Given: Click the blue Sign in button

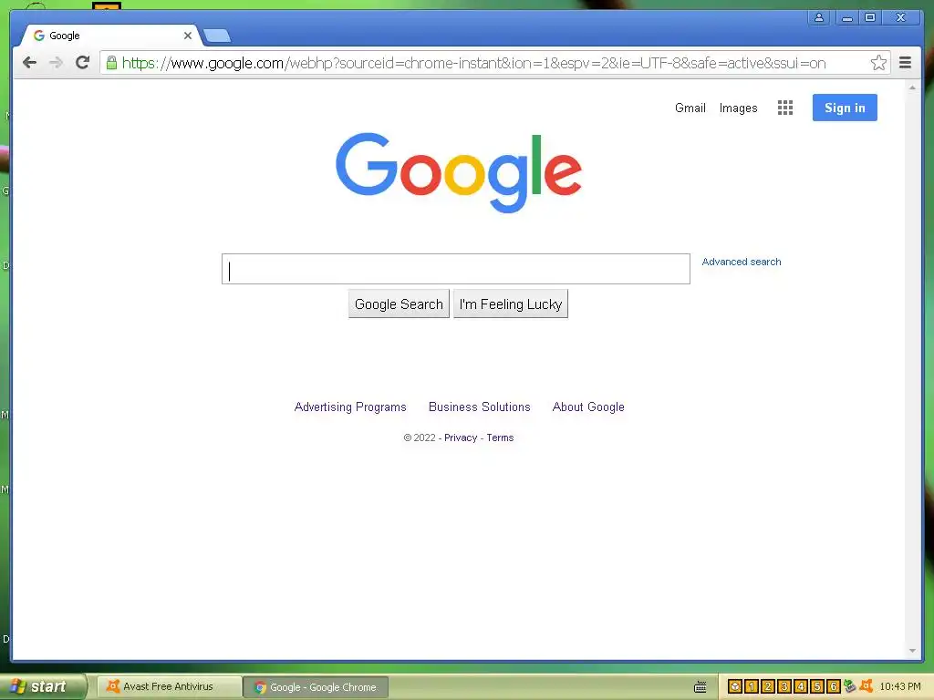Looking at the screenshot, I should coord(845,108).
